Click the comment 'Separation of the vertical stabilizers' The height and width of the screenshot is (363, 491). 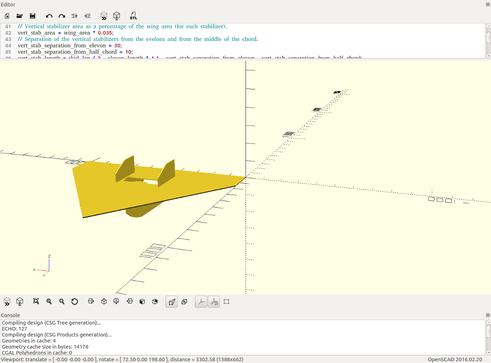pos(138,39)
